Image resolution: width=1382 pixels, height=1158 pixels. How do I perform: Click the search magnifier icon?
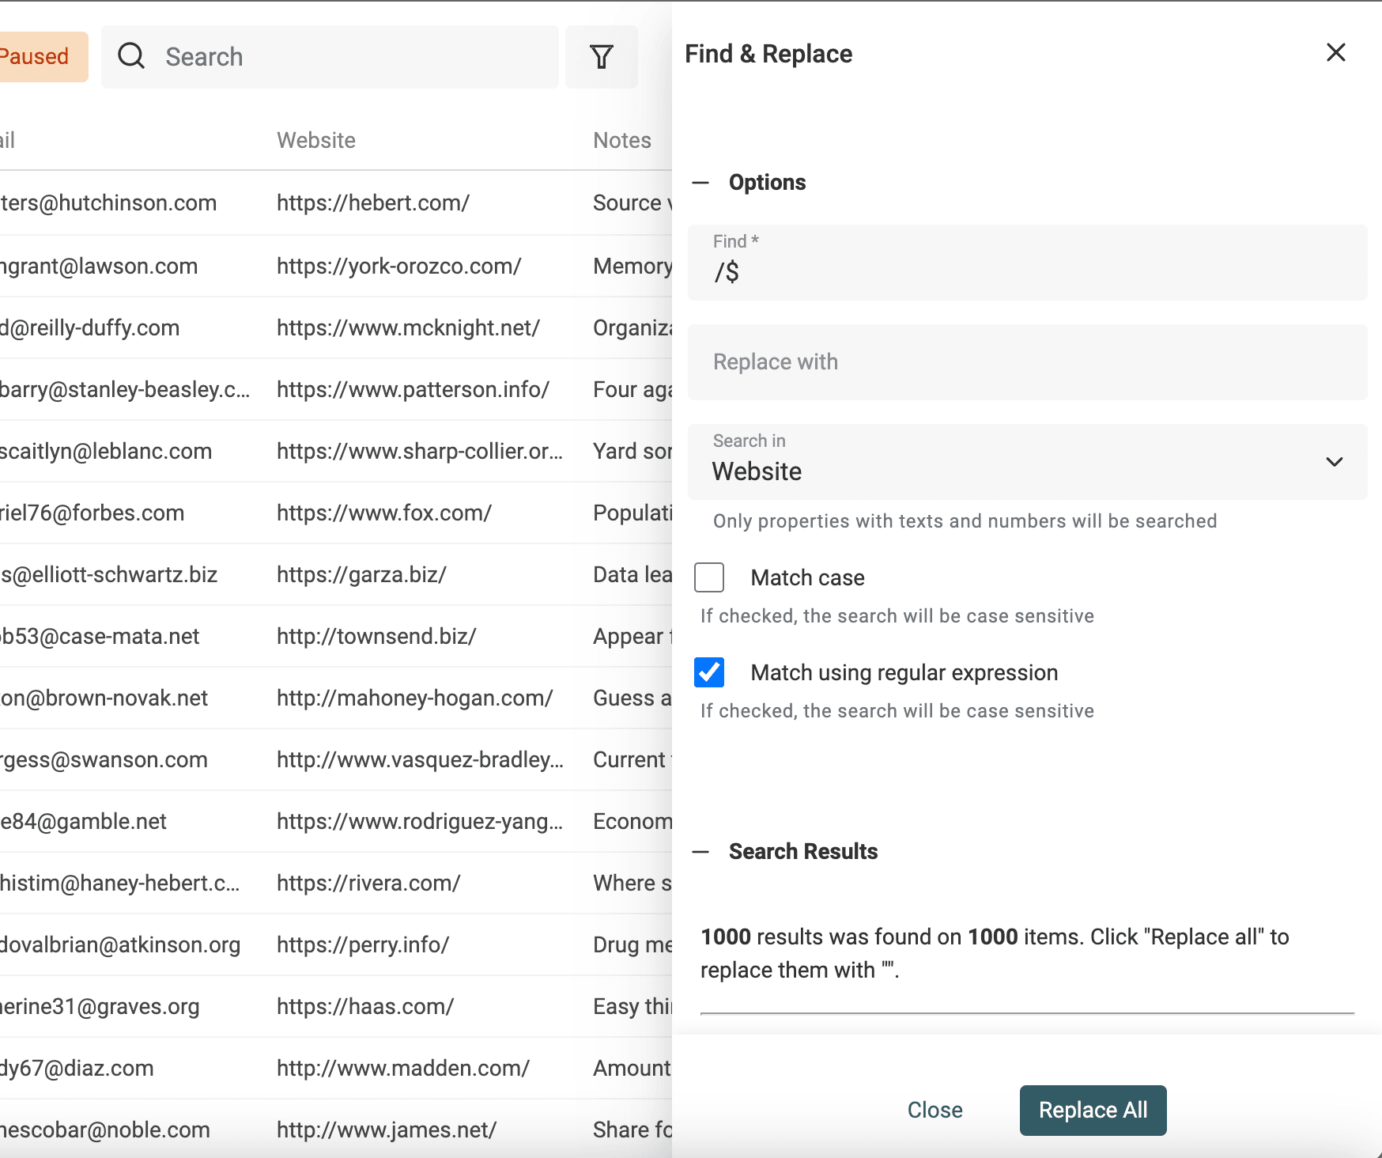coord(131,57)
